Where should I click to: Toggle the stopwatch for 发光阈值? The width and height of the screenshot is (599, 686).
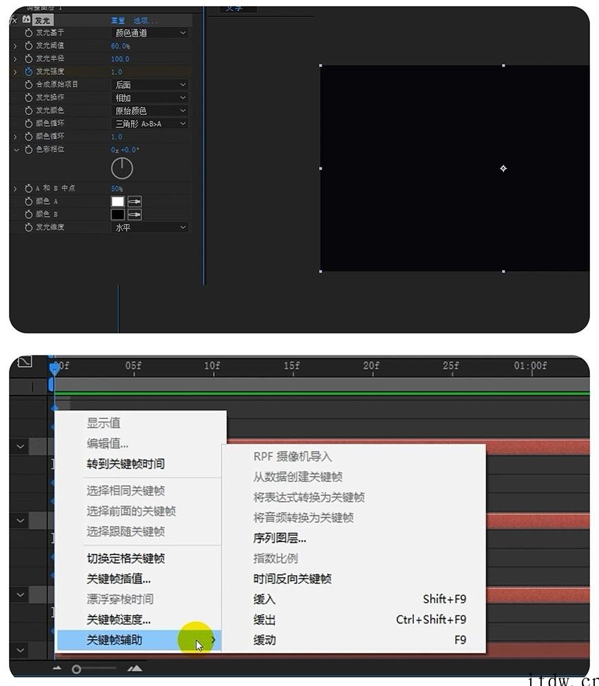point(28,46)
